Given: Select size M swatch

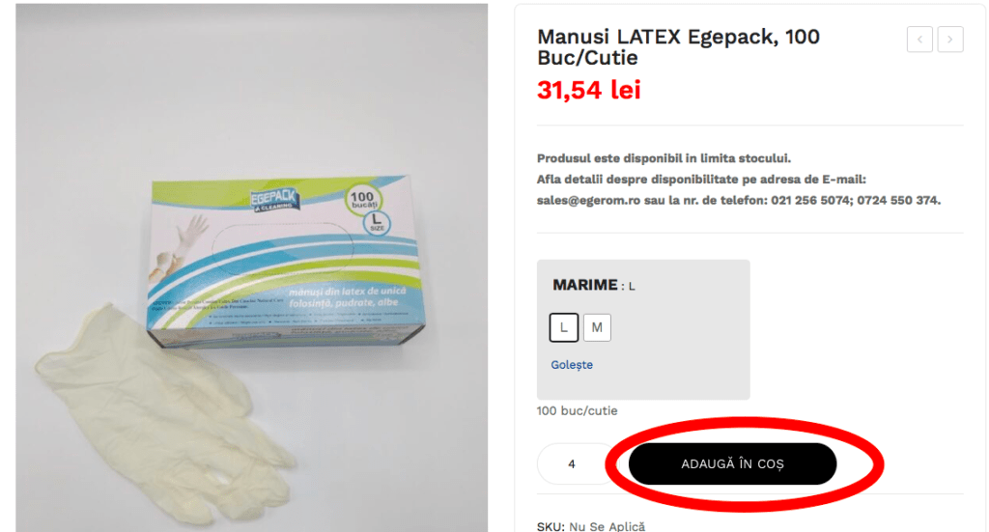Looking at the screenshot, I should [597, 327].
